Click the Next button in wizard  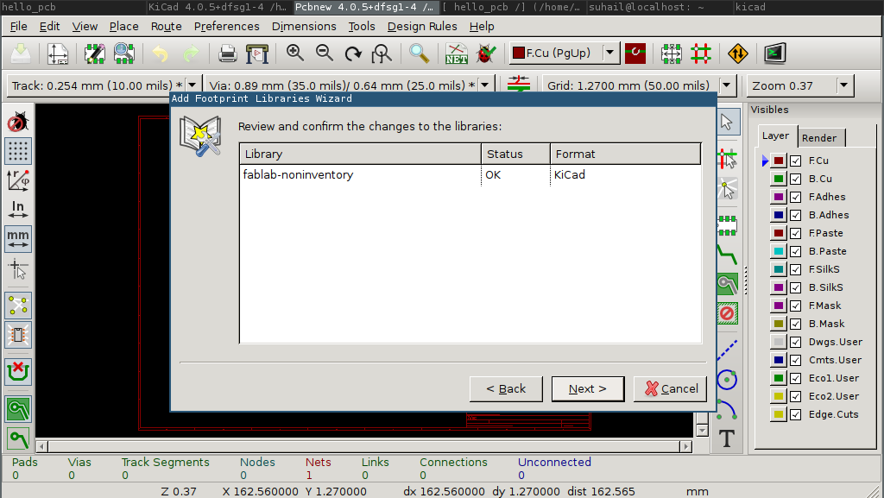click(587, 388)
